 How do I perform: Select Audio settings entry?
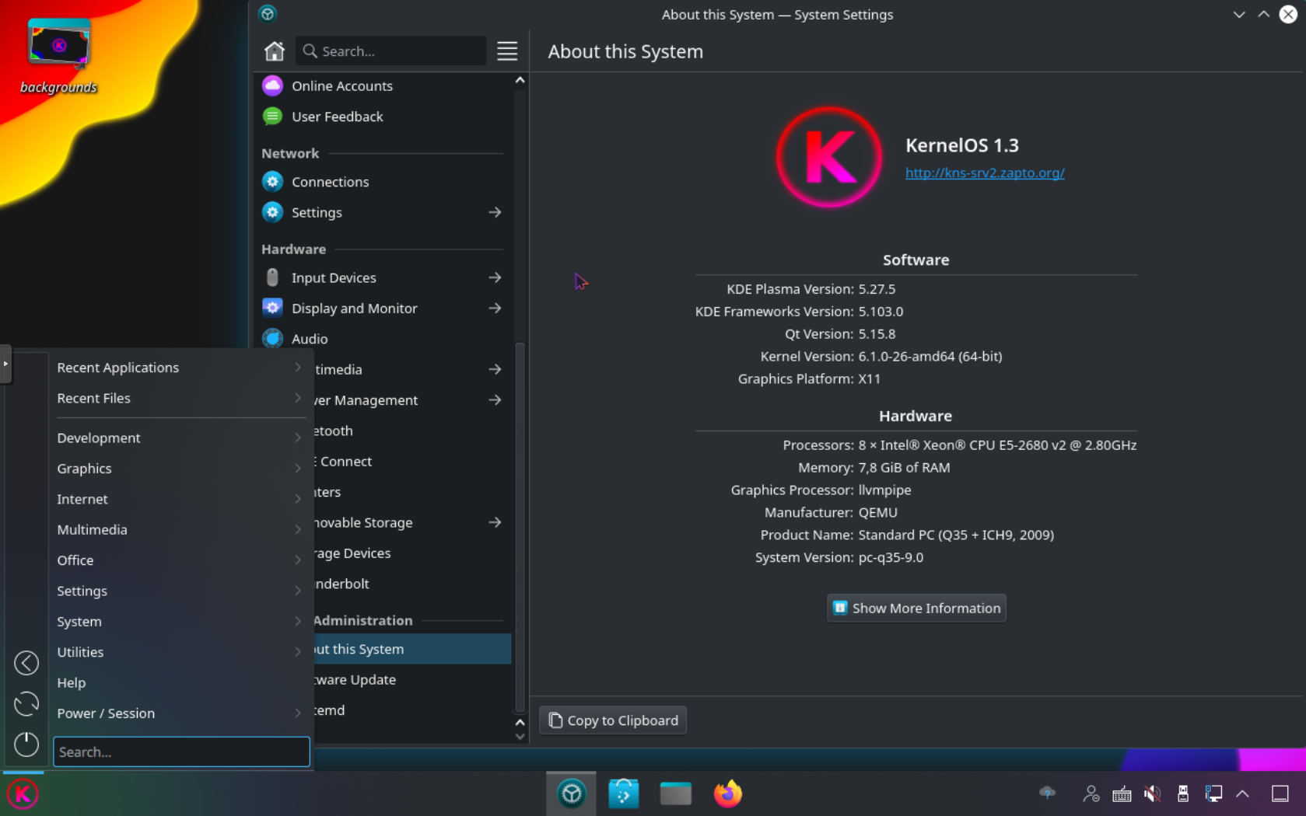point(383,339)
